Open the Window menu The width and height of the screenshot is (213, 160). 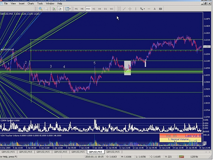click(x=50, y=3)
